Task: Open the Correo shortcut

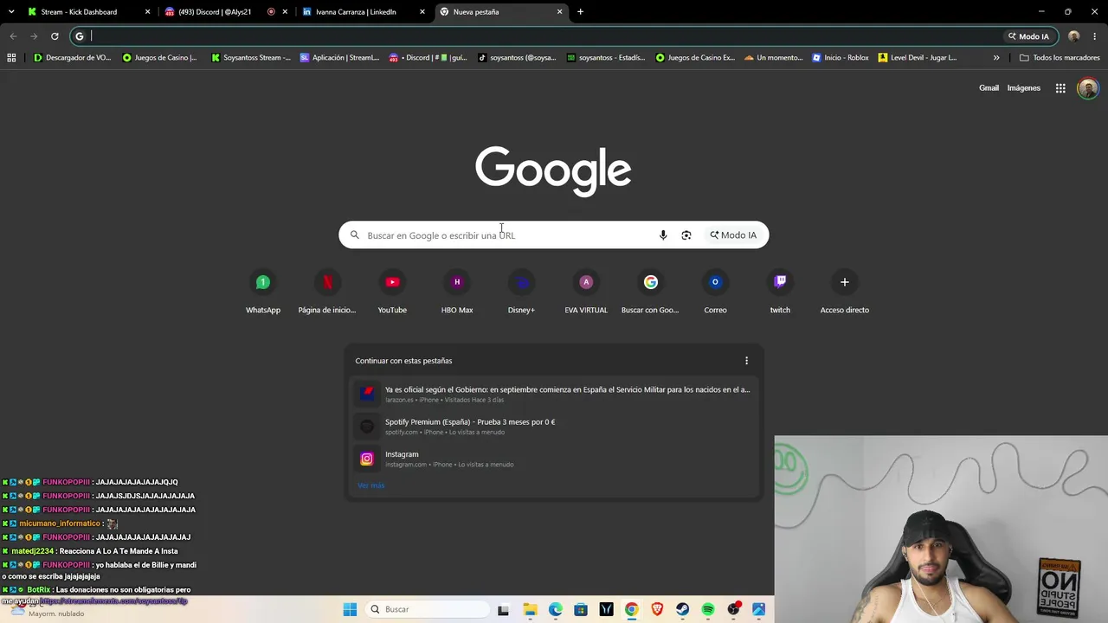Action: click(x=715, y=292)
